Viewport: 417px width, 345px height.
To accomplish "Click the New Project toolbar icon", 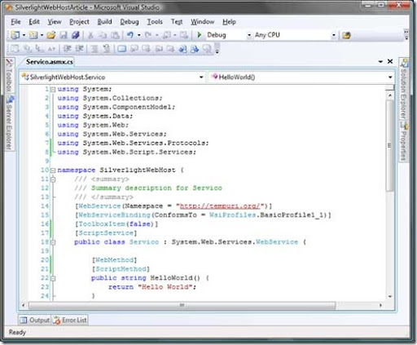I will coord(15,35).
